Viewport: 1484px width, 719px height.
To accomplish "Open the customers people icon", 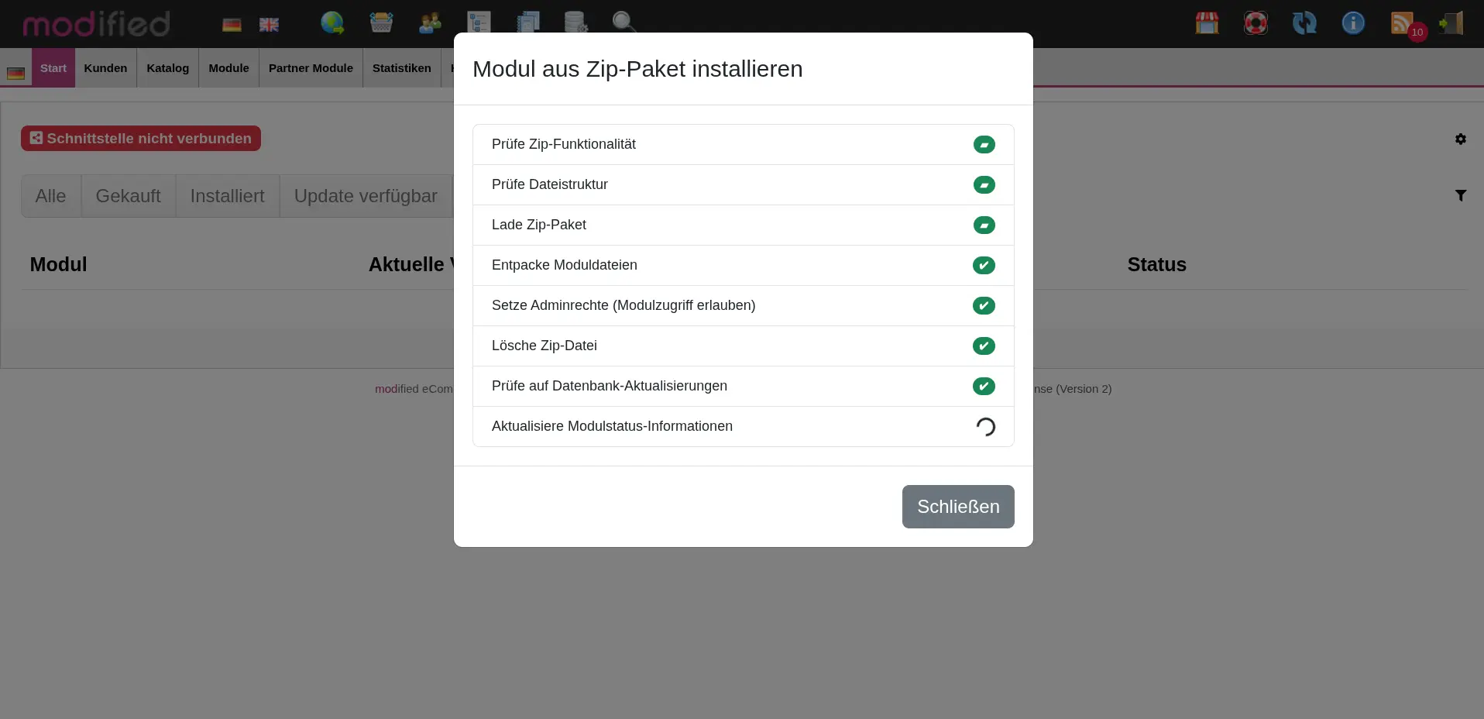I will click(x=430, y=23).
